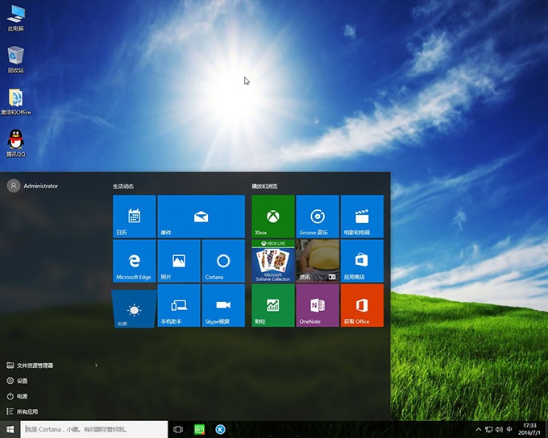Screen dimensions: 548x438
Task: Open the 邮件 mail tile
Action: pos(201,217)
